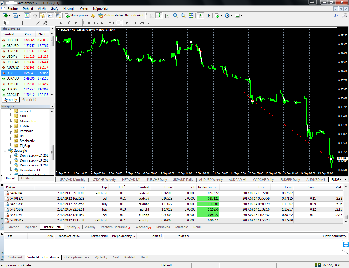Click the Zoom In magnifier icon
Image resolution: width=349 pixels, height=268 pixels.
pyautogui.click(x=176, y=16)
